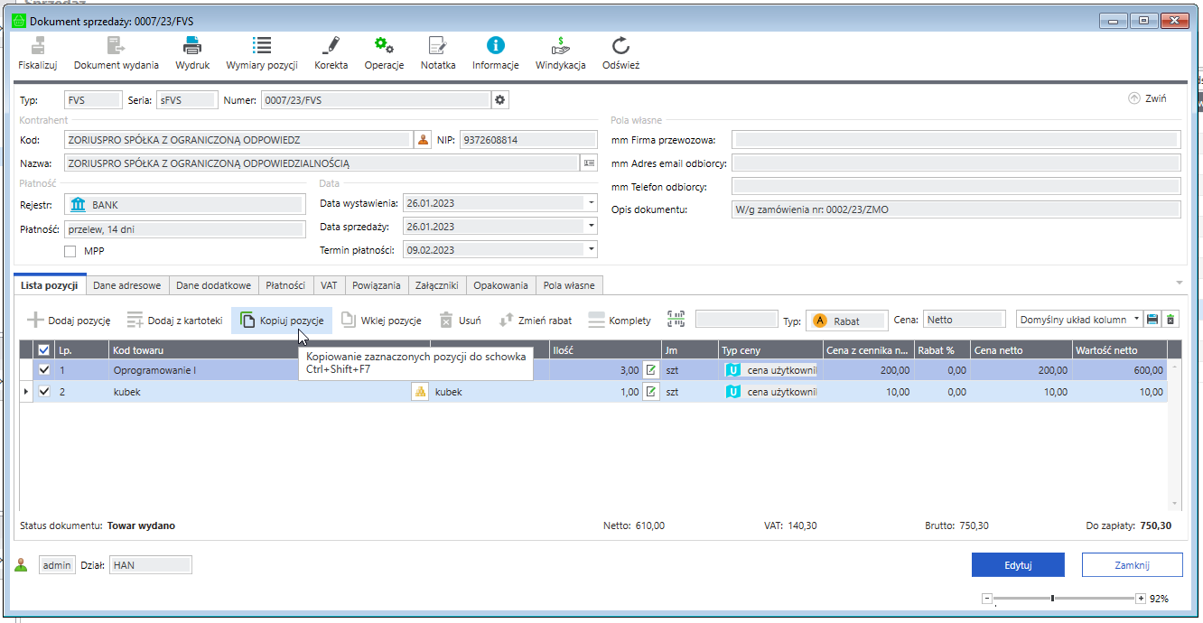Uncheck row 1 Oprogramowanie checkbox
This screenshot has width=1203, height=623.
pyautogui.click(x=44, y=369)
